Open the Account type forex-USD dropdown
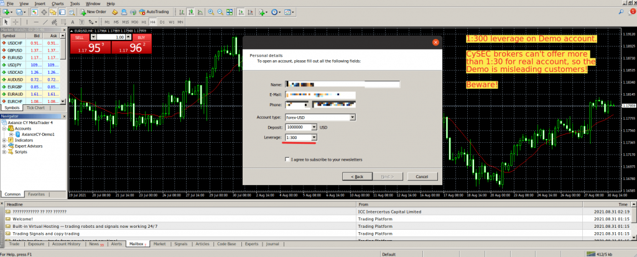Image resolution: width=637 pixels, height=257 pixels. point(353,117)
